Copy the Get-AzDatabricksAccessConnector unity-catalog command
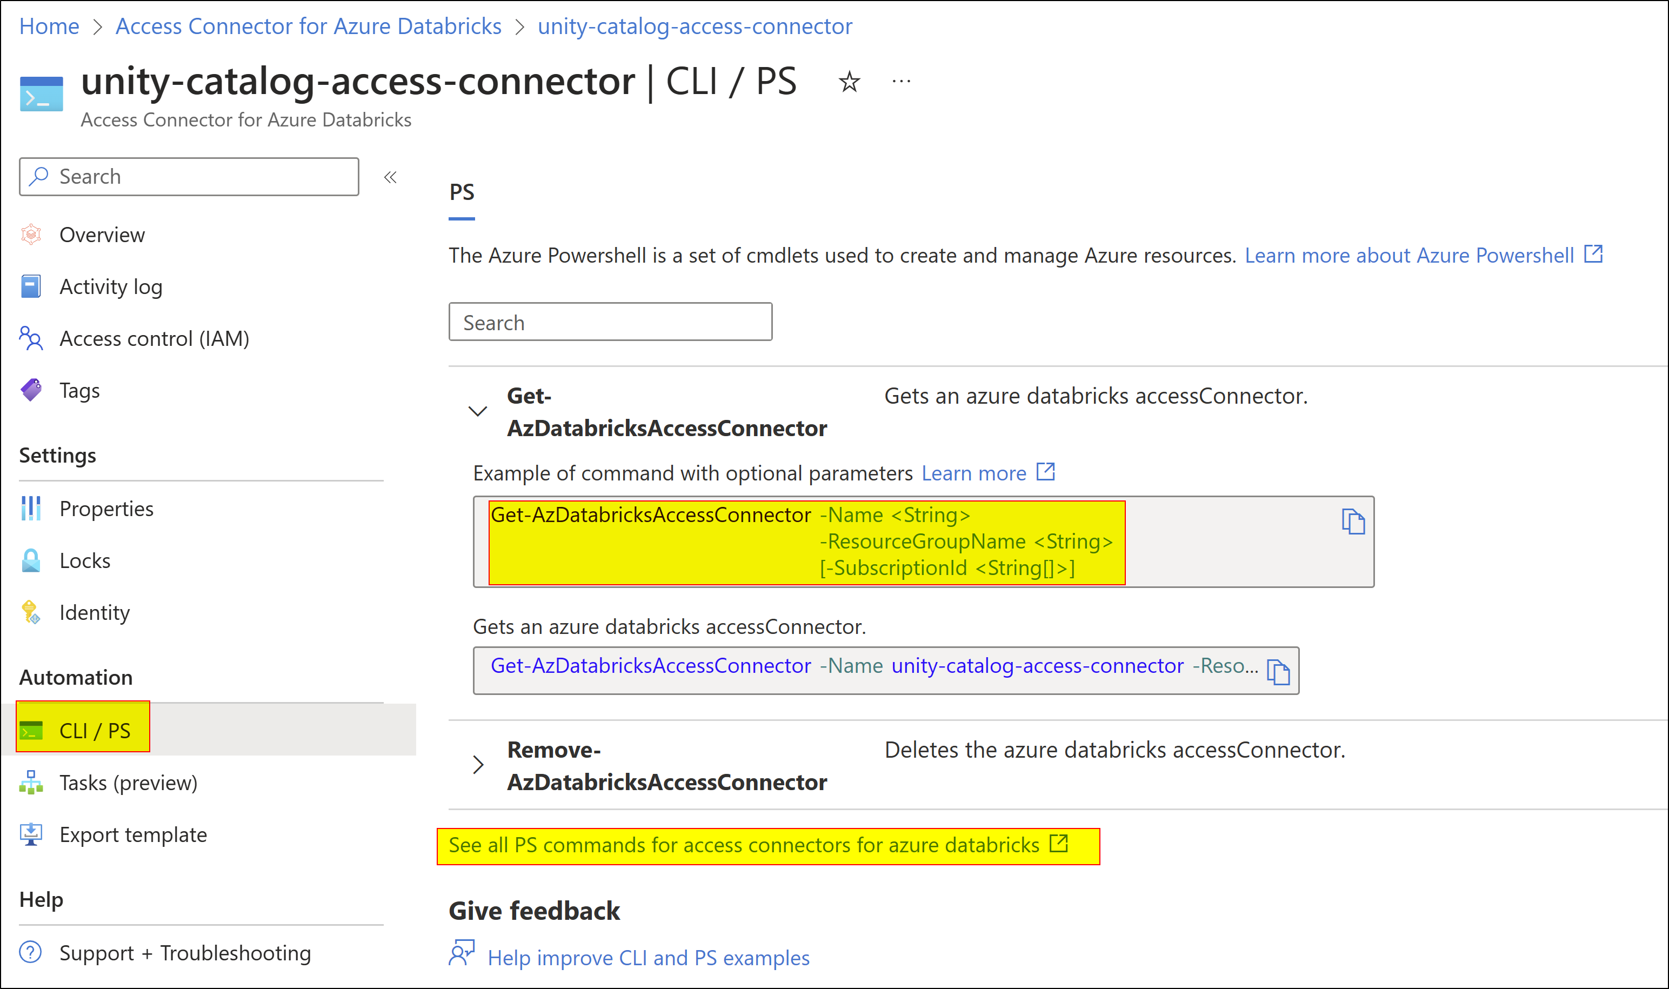 tap(1278, 672)
